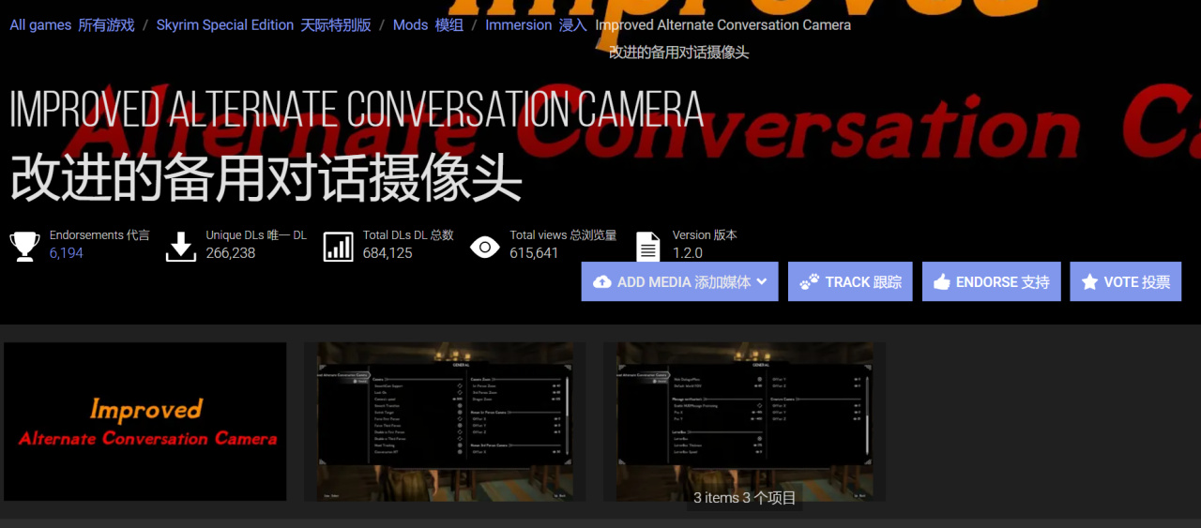Click the Track button
Image resolution: width=1201 pixels, height=528 pixels.
850,281
